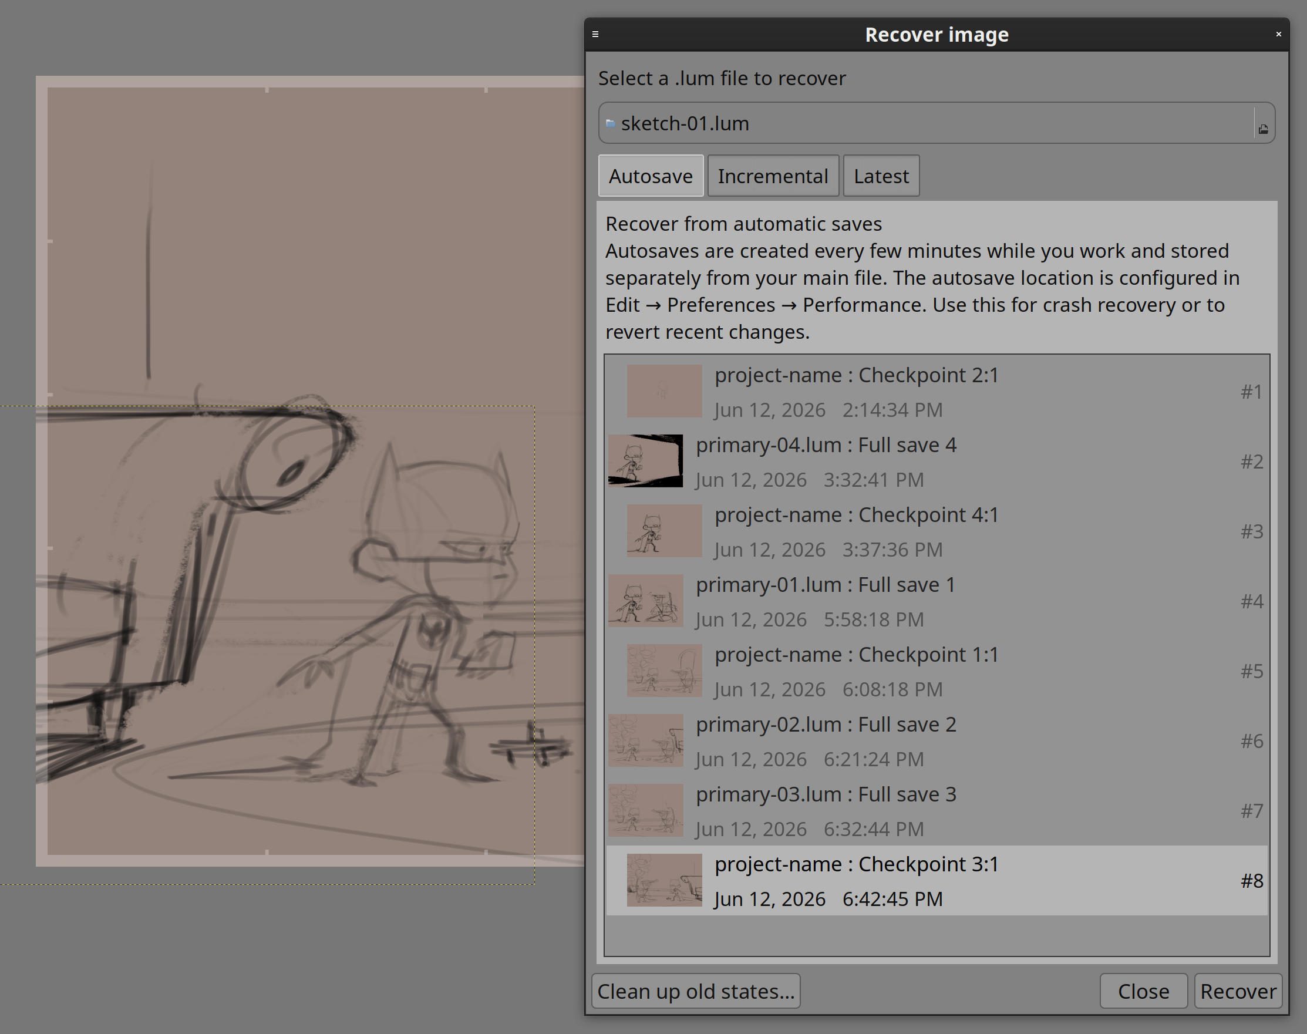
Task: Select the primary-01.lum Full save 1 thumbnail
Action: click(645, 601)
